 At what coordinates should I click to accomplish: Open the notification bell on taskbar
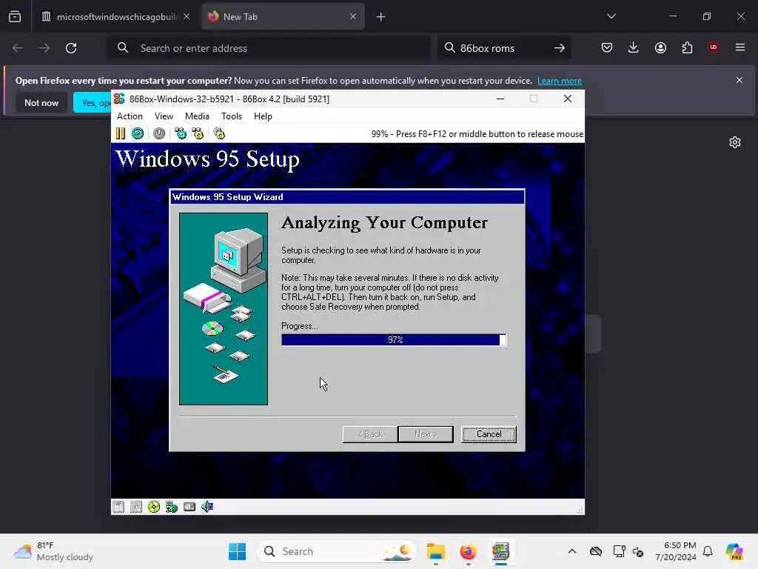[708, 551]
